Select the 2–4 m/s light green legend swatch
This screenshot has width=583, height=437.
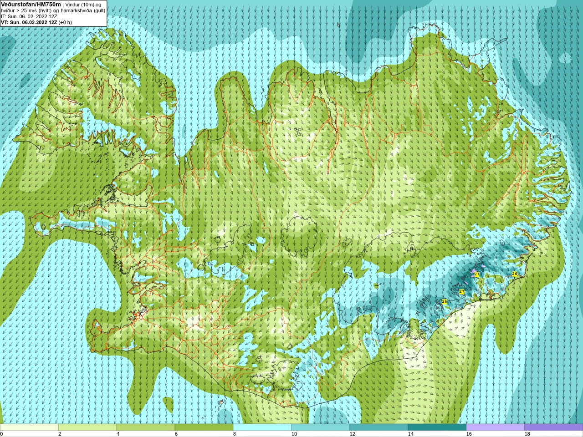87,427
